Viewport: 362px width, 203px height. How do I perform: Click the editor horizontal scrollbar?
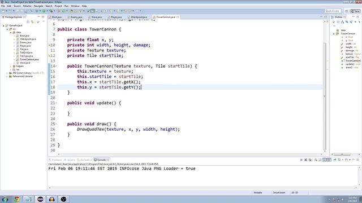click(189, 155)
